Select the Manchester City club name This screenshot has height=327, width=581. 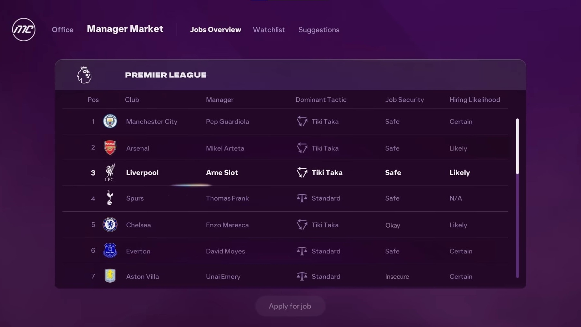coord(152,122)
